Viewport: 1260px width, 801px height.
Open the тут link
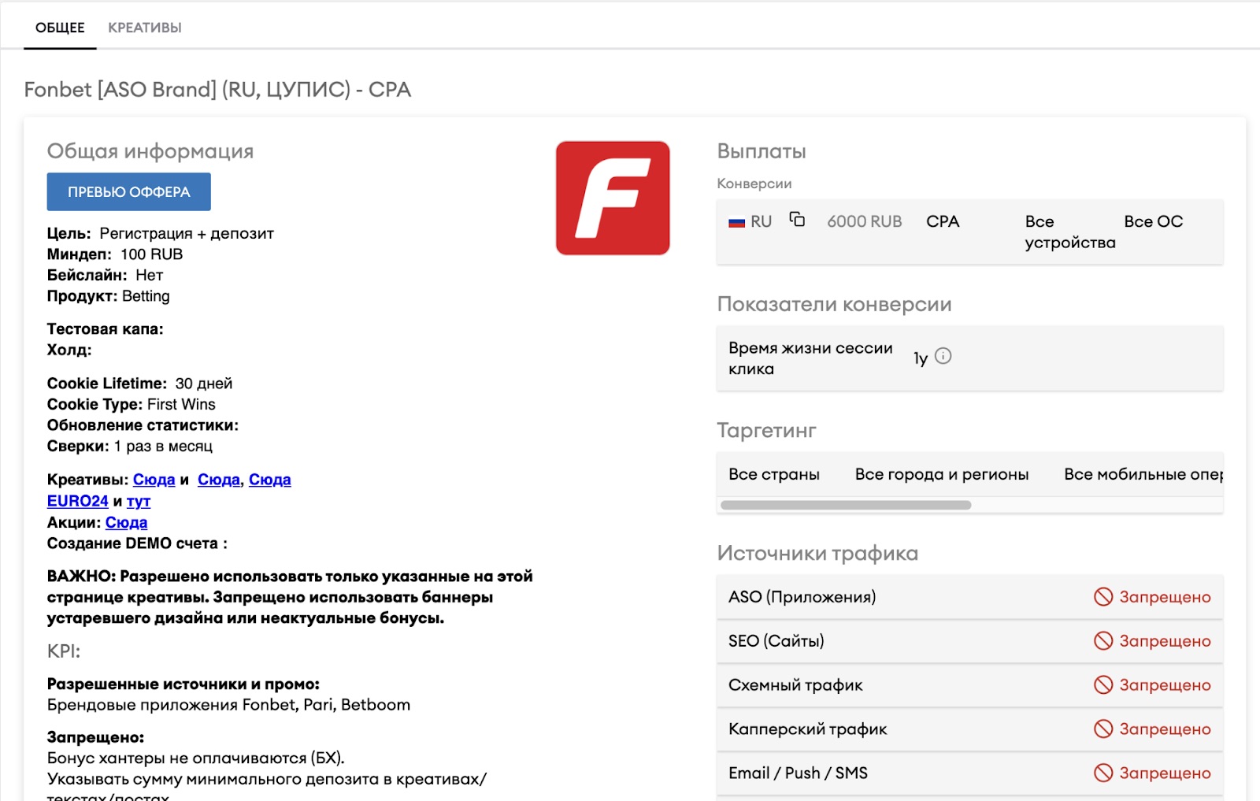(x=139, y=501)
